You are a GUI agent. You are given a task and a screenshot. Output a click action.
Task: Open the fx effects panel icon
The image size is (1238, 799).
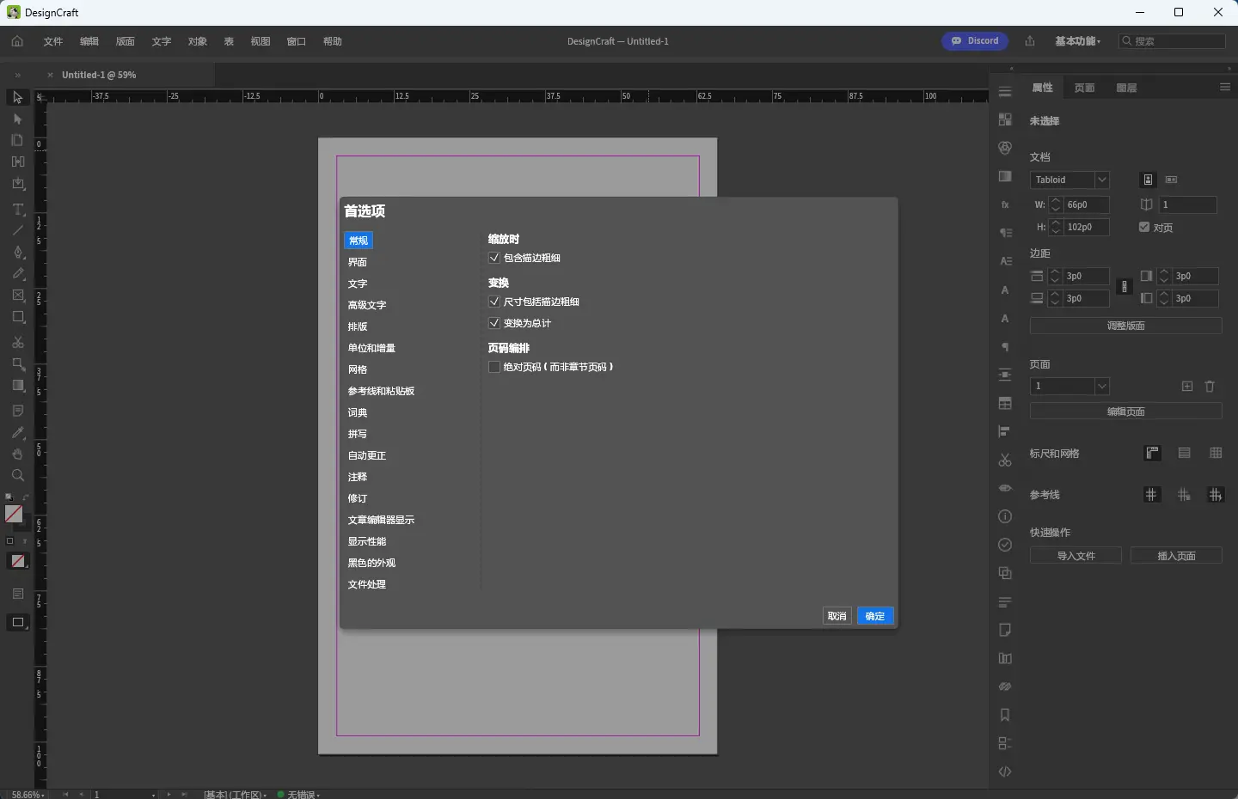click(1005, 204)
